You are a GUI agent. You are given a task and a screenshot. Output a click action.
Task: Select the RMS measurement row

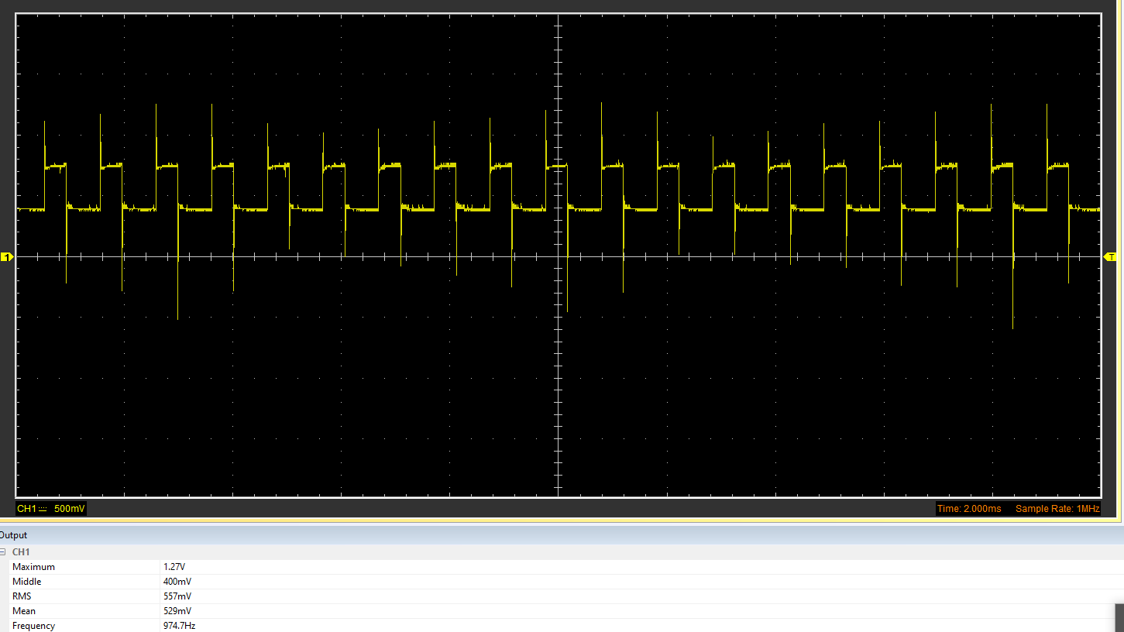[22, 596]
